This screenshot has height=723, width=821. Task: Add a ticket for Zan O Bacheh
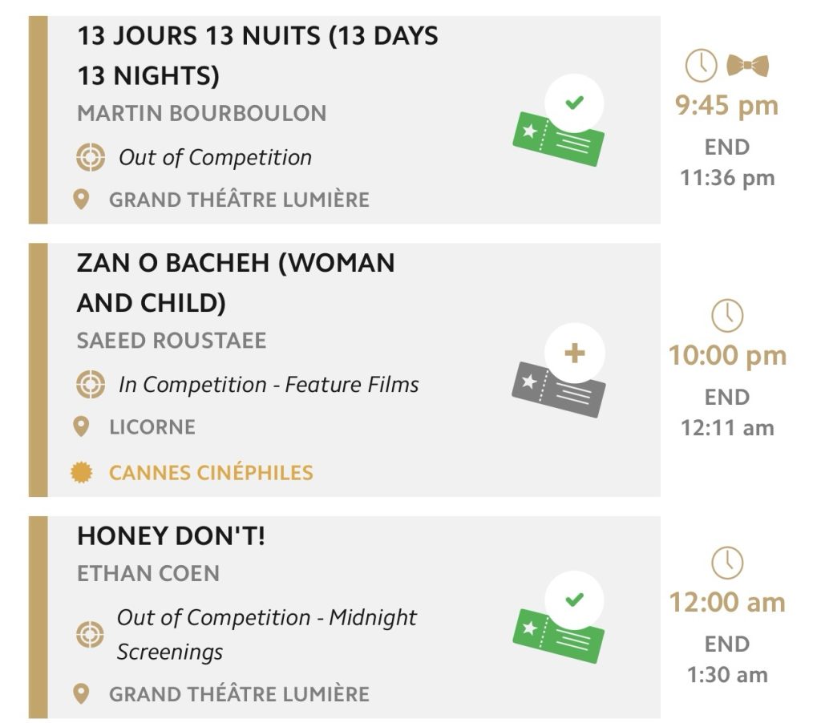coord(574,353)
